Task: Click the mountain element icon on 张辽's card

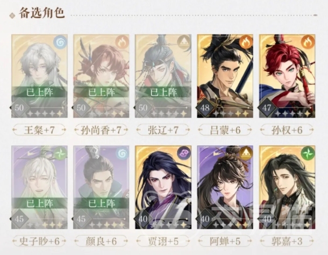Action: pos(184,42)
